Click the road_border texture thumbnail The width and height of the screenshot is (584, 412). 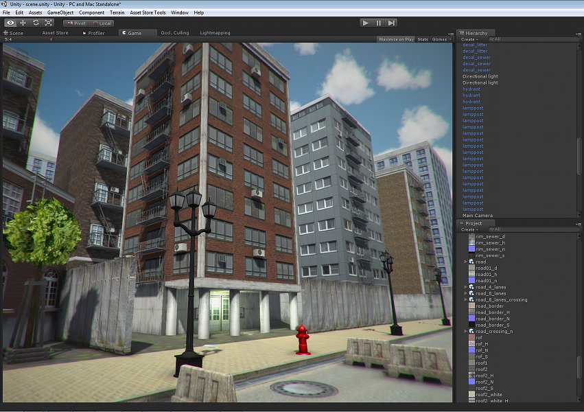click(x=471, y=306)
